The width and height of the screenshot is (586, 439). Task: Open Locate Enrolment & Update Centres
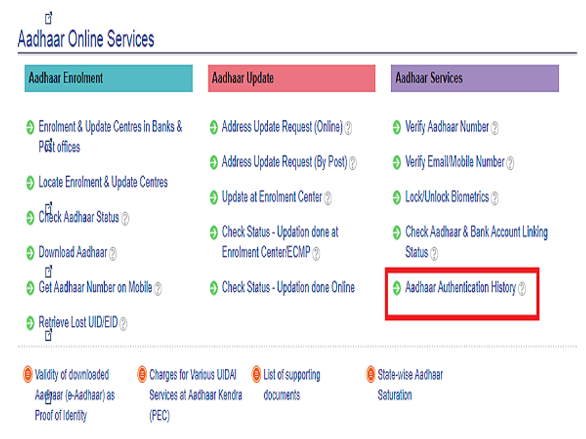103,182
